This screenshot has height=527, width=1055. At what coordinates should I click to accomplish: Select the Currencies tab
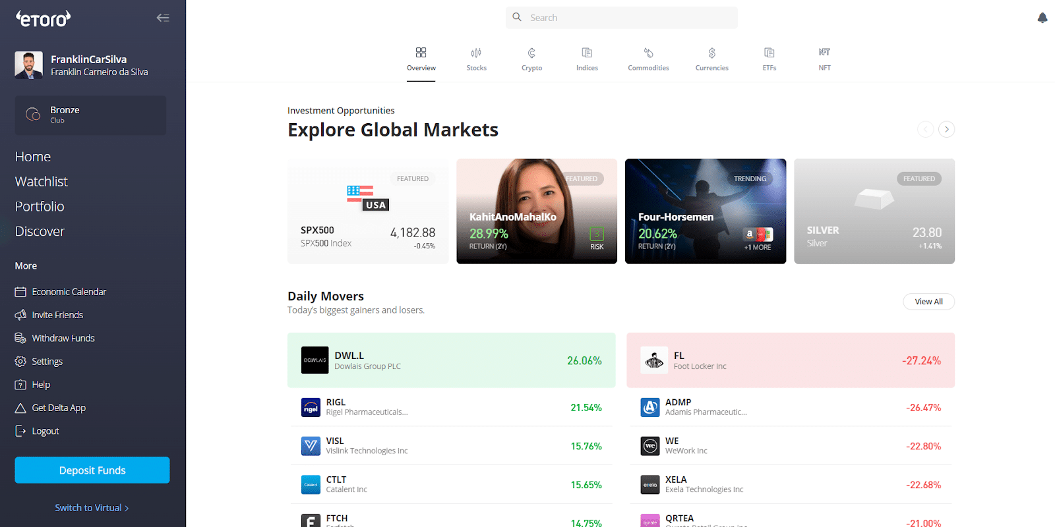click(711, 59)
